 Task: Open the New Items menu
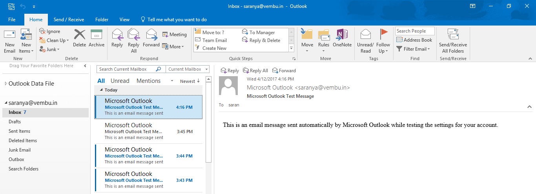(26, 41)
